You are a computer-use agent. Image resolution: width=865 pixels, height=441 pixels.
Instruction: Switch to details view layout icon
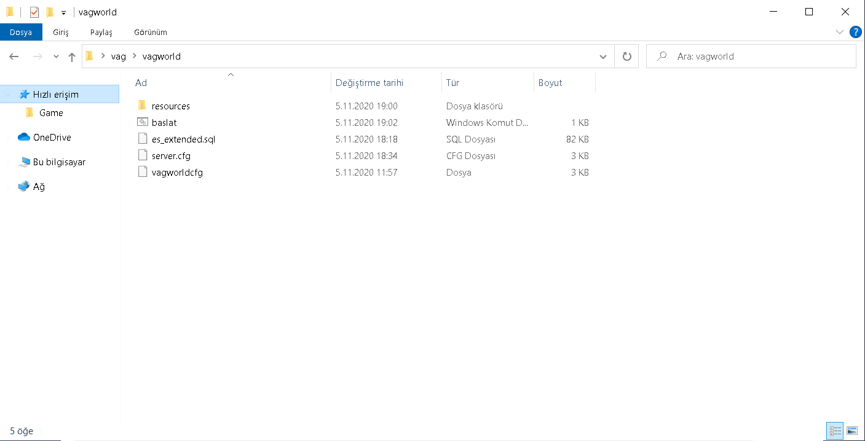(x=835, y=431)
